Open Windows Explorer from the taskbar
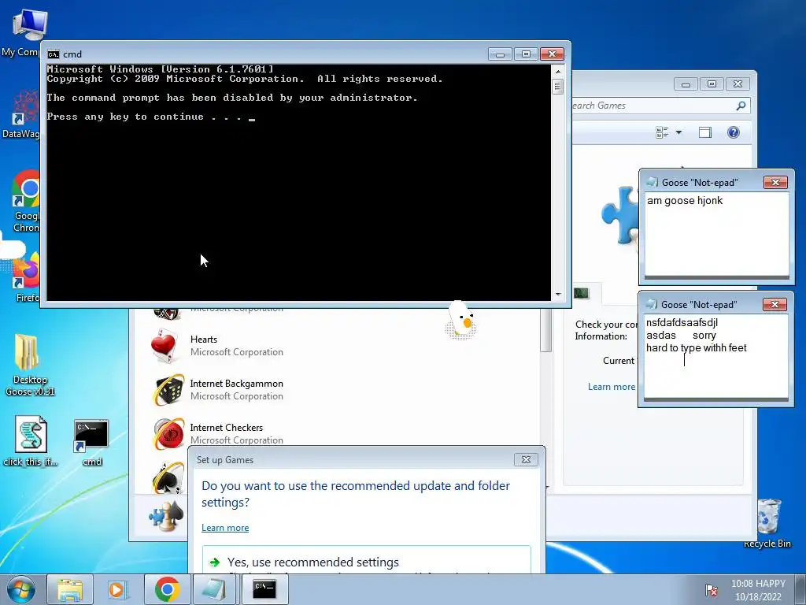 [x=70, y=589]
